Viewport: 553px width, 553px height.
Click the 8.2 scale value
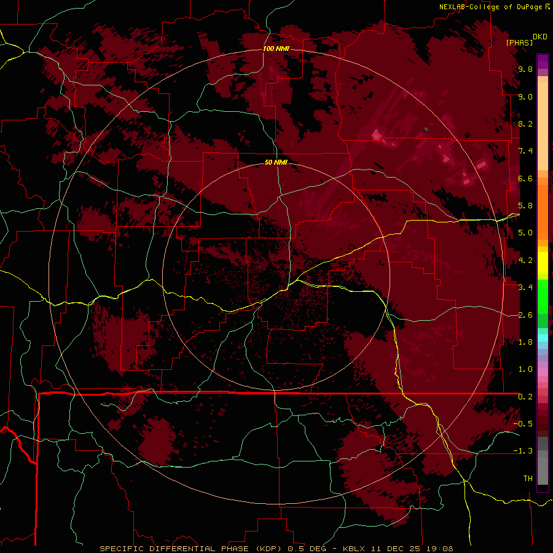pos(525,124)
